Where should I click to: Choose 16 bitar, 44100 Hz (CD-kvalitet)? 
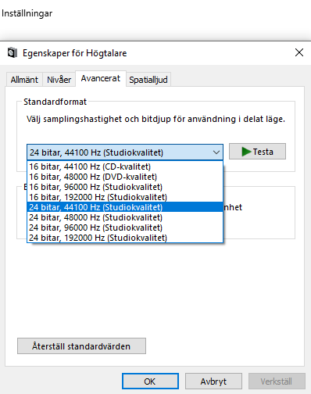[x=125, y=167]
